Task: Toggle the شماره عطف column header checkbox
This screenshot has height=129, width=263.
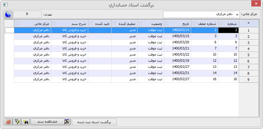Action: [194, 23]
